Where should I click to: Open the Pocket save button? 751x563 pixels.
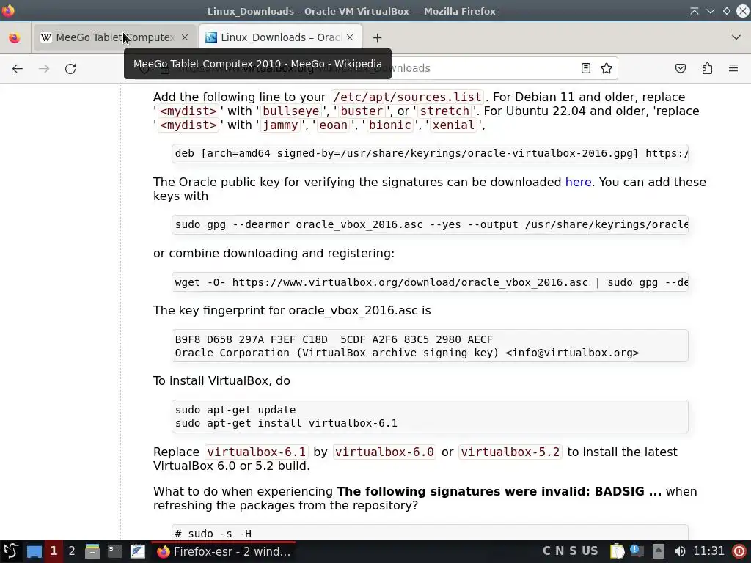(681, 68)
